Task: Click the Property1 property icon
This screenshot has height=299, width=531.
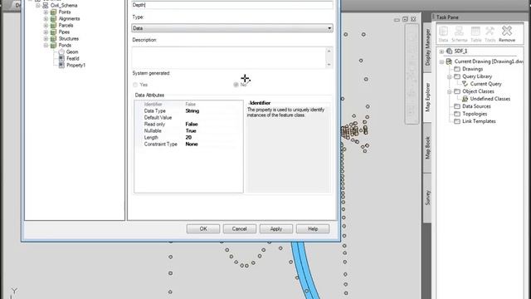Action: 61,65
